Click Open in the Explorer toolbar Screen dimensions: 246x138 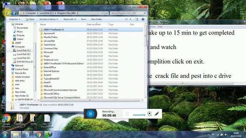point(30,19)
